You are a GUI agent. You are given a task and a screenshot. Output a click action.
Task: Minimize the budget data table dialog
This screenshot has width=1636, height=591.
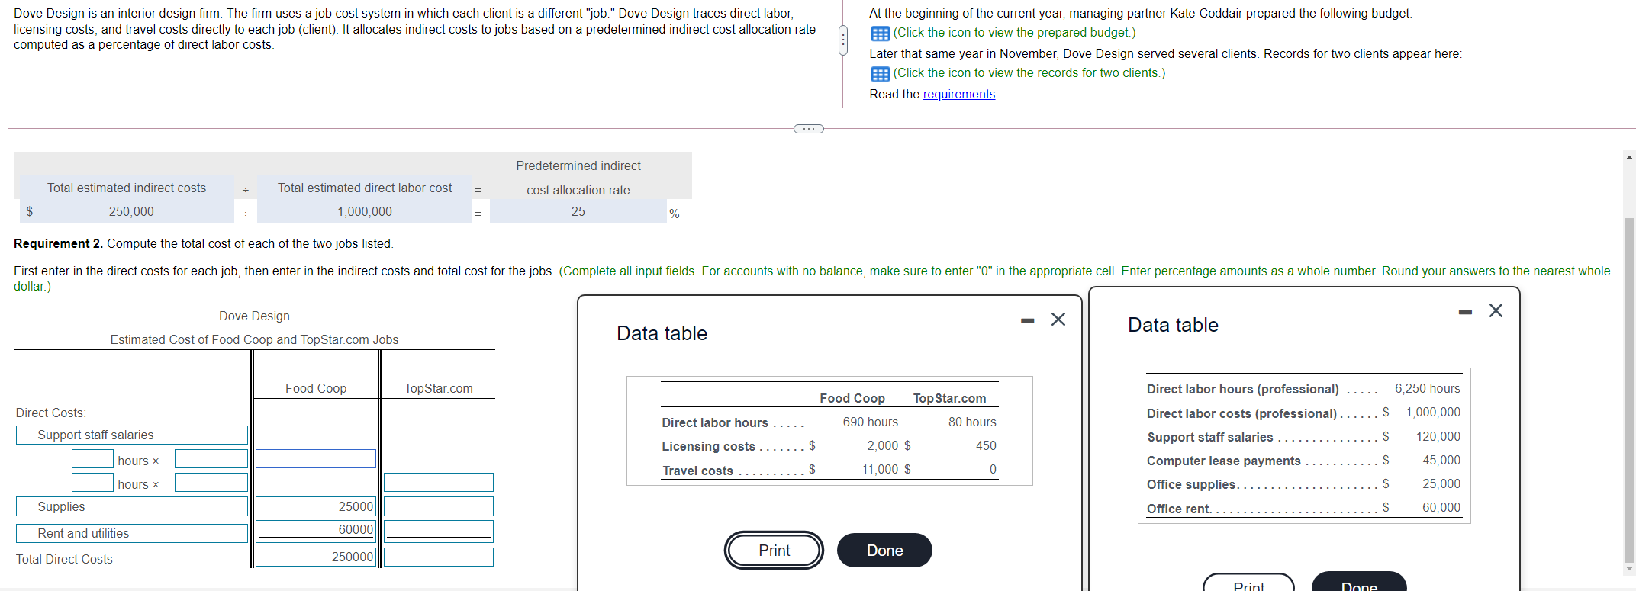1465,312
